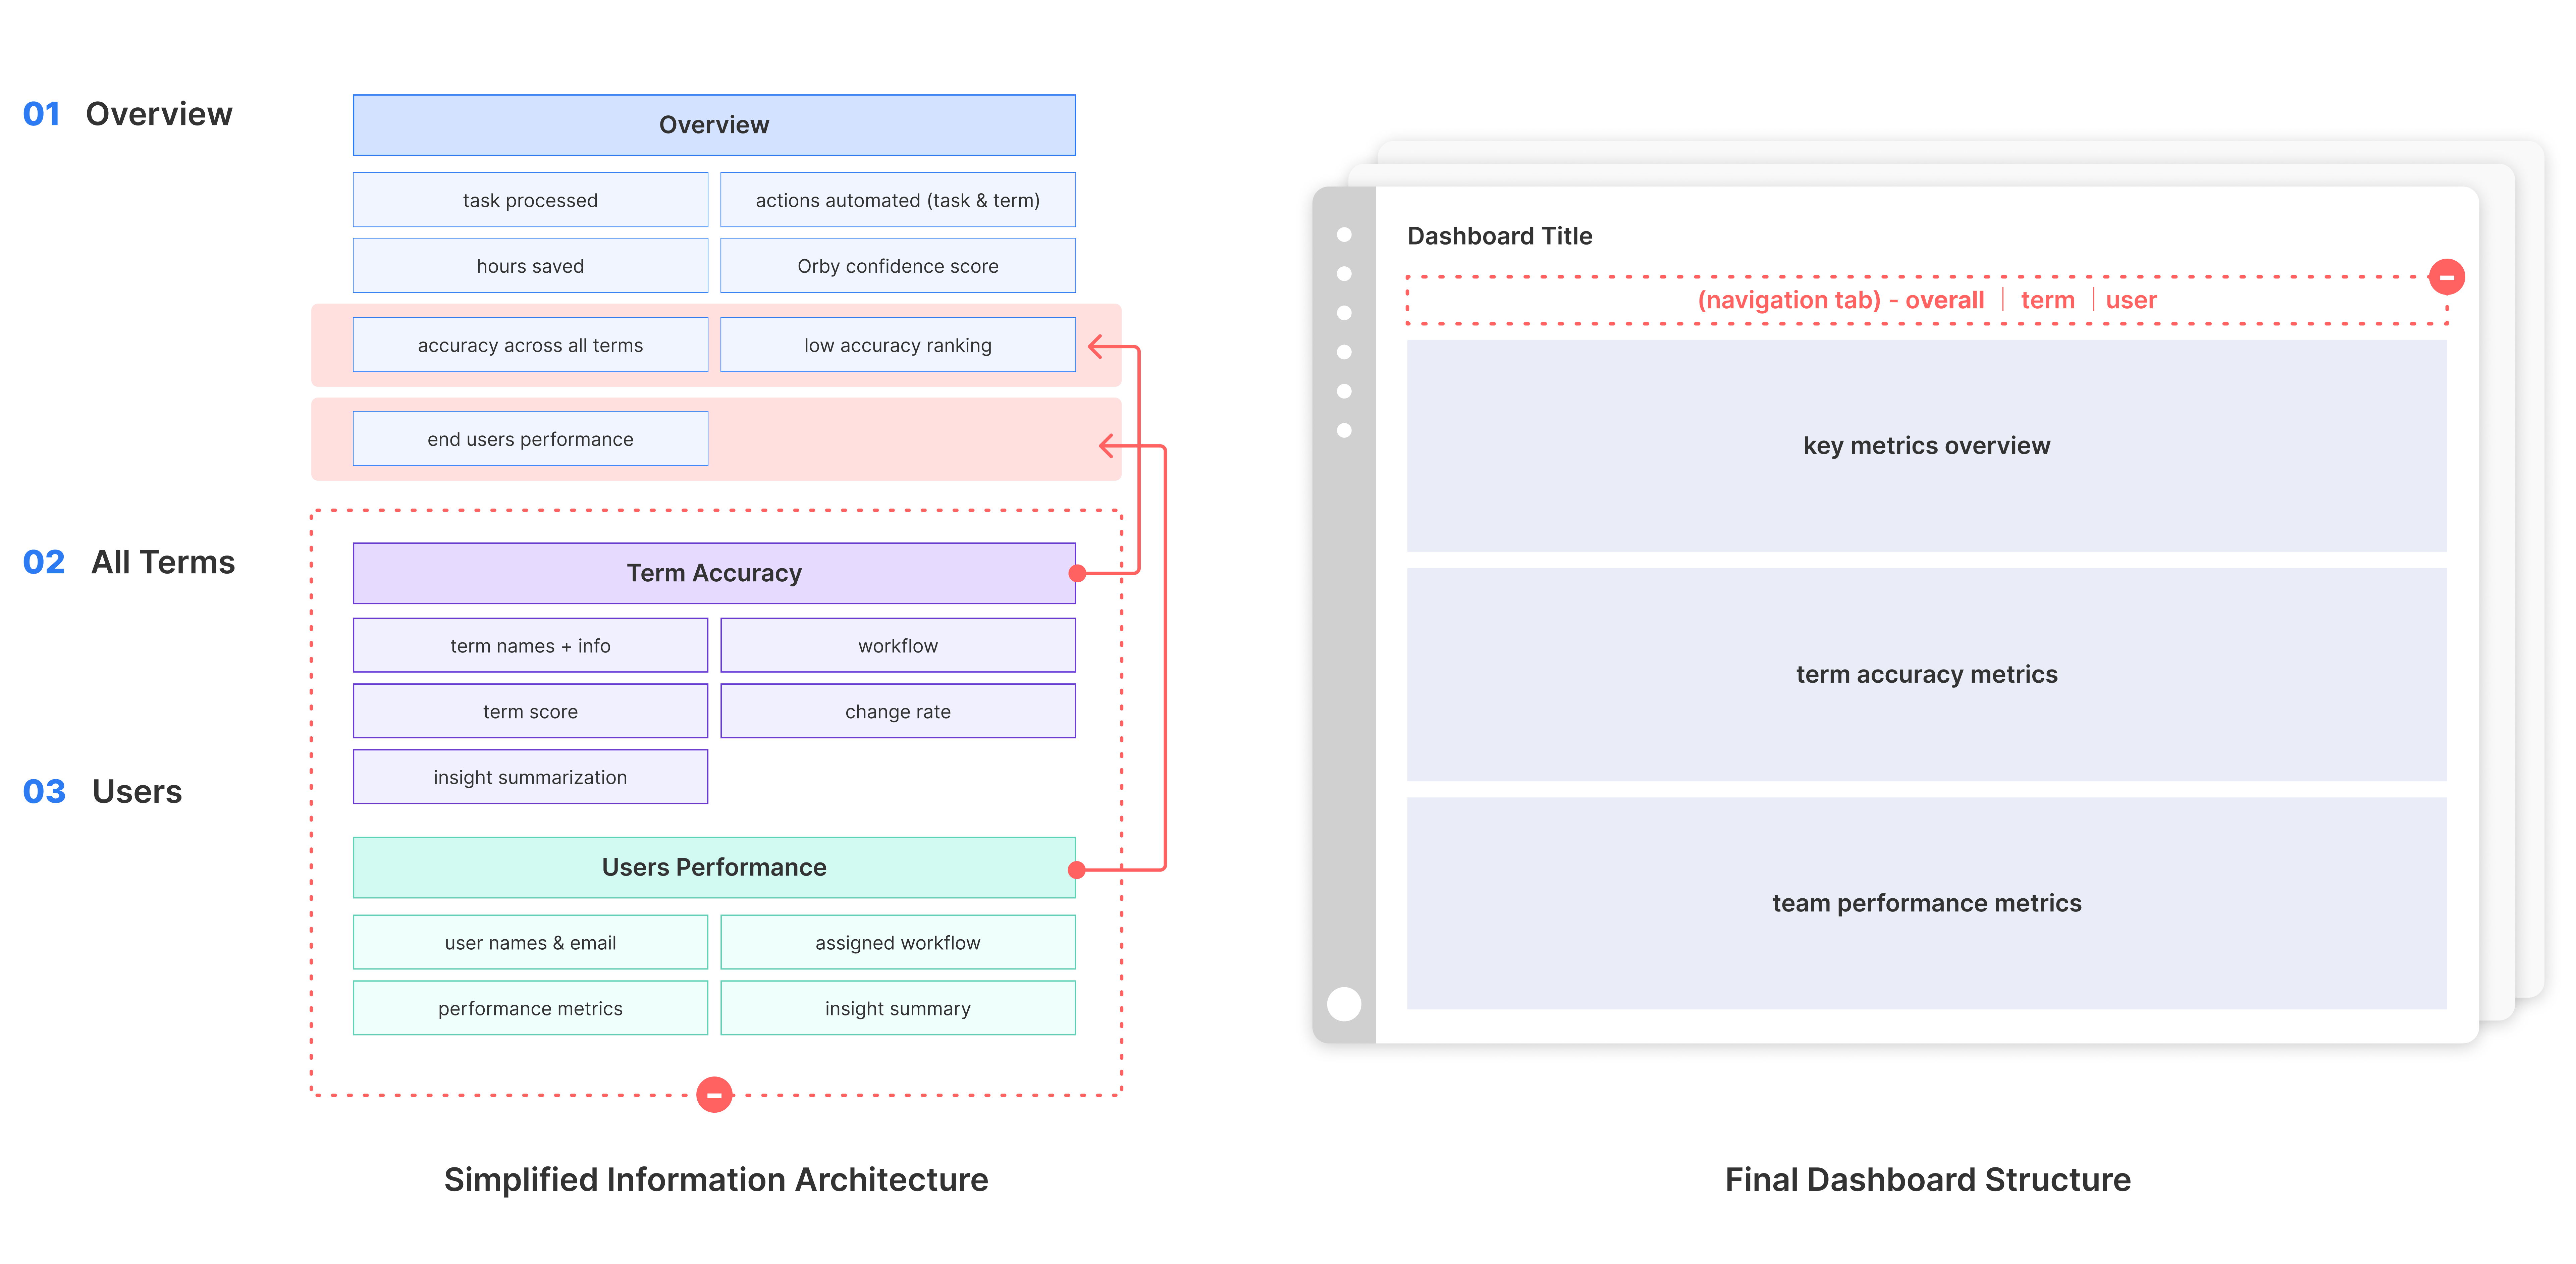The height and width of the screenshot is (1264, 2576).
Task: Click the 'hours saved' box
Action: click(530, 266)
